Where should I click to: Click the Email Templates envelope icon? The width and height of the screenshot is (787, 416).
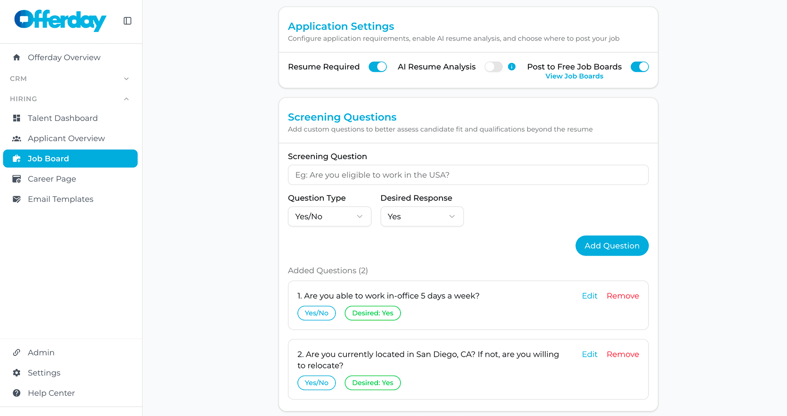[x=16, y=199]
